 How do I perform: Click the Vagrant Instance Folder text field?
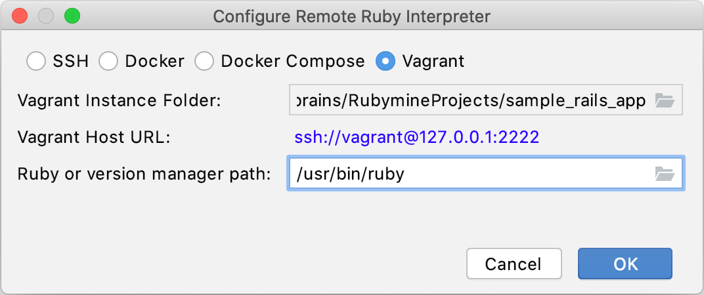[x=470, y=100]
